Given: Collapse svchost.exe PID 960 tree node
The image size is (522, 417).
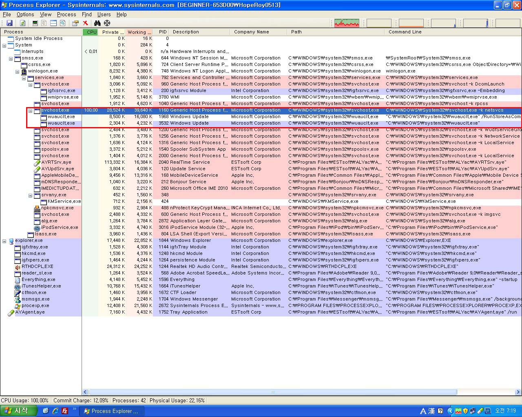Looking at the screenshot, I should [30, 84].
